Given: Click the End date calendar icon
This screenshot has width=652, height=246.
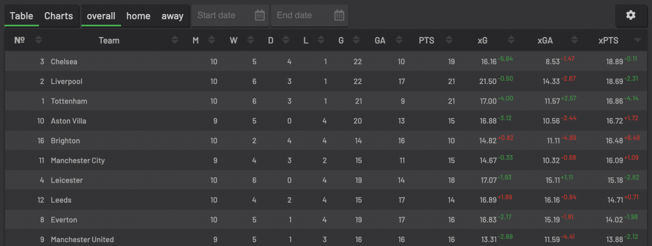Looking at the screenshot, I should [339, 15].
